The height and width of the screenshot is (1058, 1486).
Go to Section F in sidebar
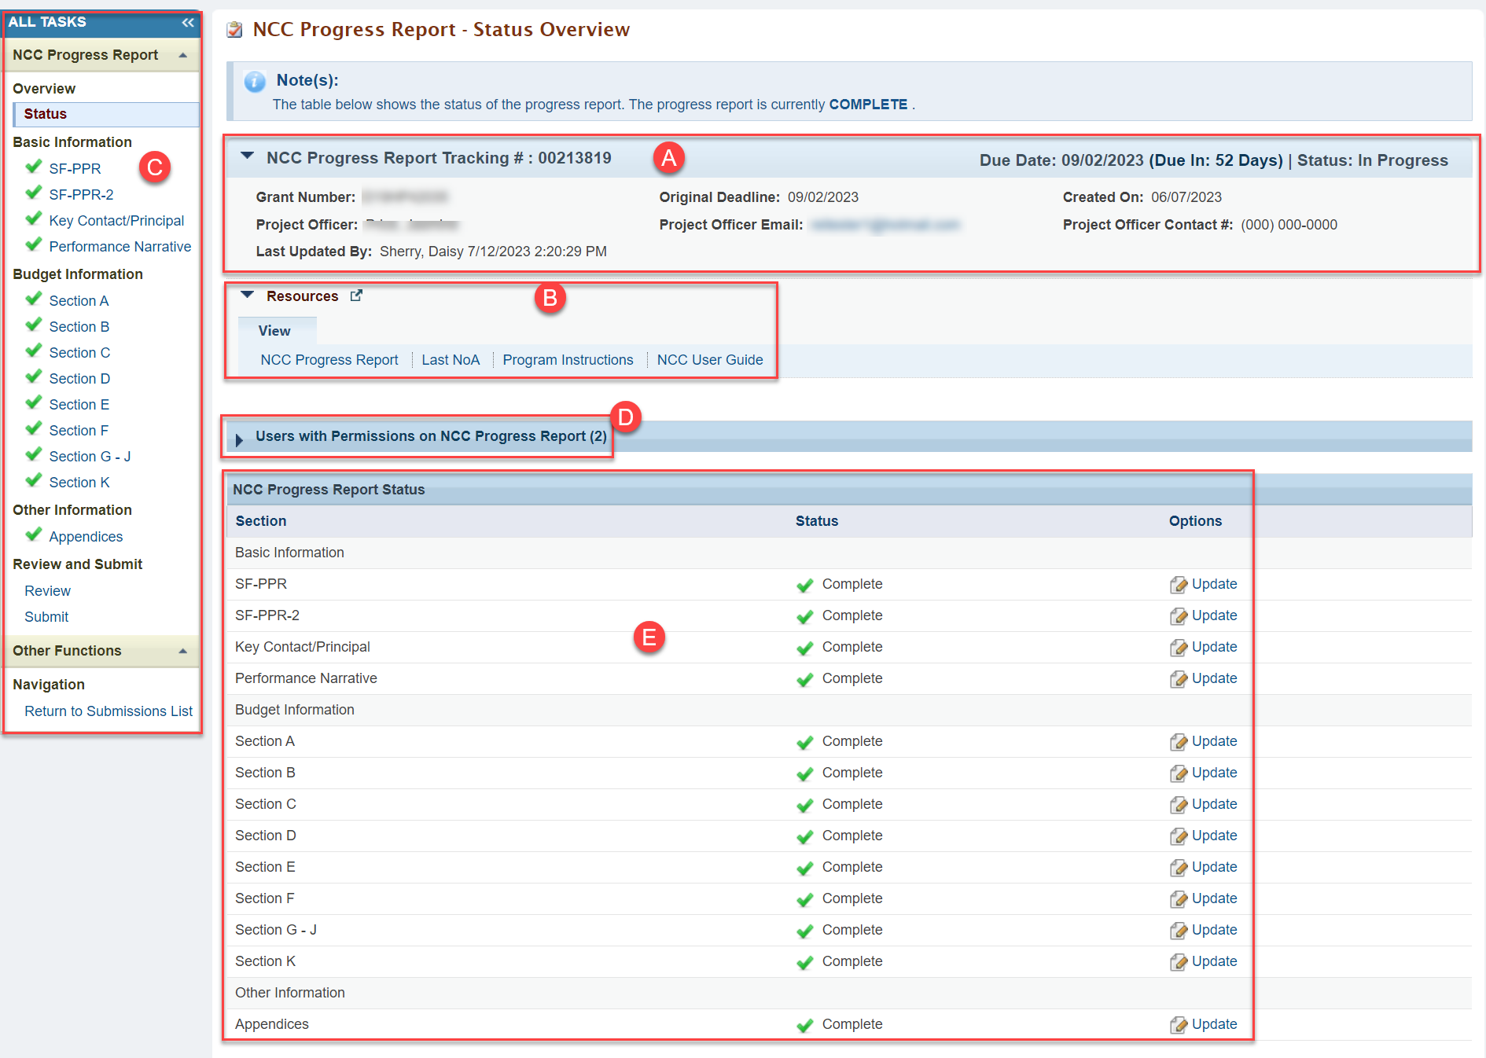[79, 431]
